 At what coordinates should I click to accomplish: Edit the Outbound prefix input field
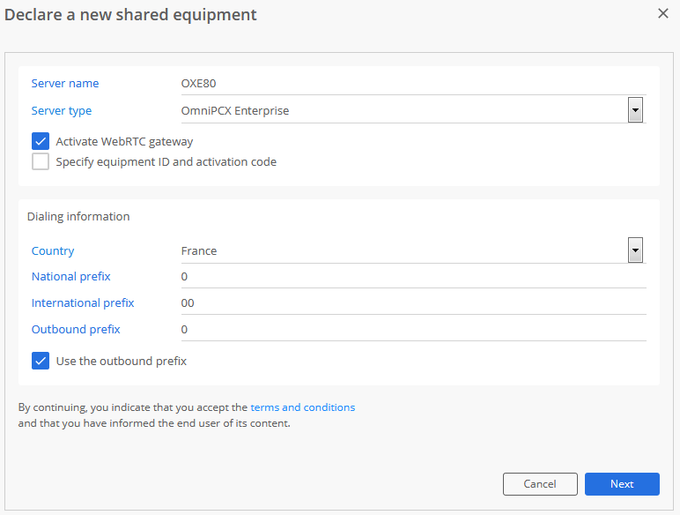[413, 330]
